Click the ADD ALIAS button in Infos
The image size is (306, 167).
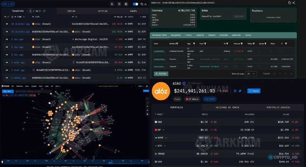pos(239,16)
